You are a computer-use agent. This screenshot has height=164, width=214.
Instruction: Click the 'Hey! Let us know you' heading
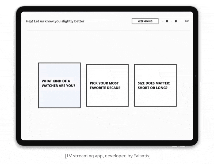click(55, 21)
